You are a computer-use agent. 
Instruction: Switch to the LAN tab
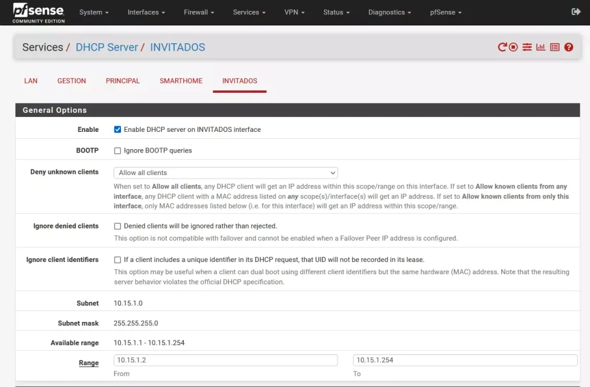tap(31, 81)
